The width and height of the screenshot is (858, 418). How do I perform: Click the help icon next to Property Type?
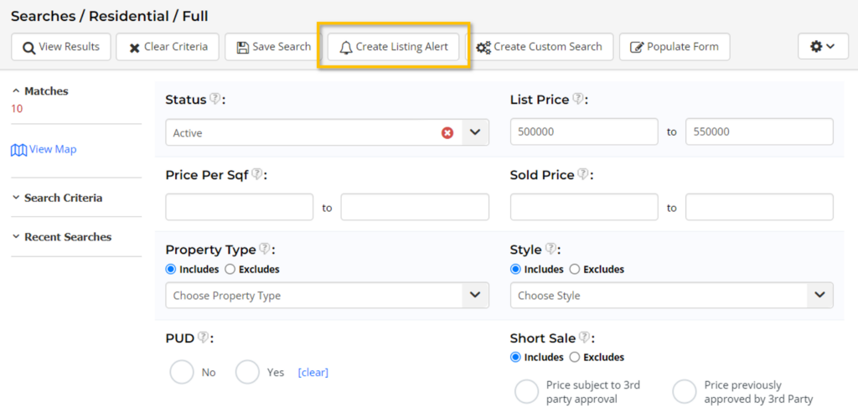pyautogui.click(x=265, y=249)
